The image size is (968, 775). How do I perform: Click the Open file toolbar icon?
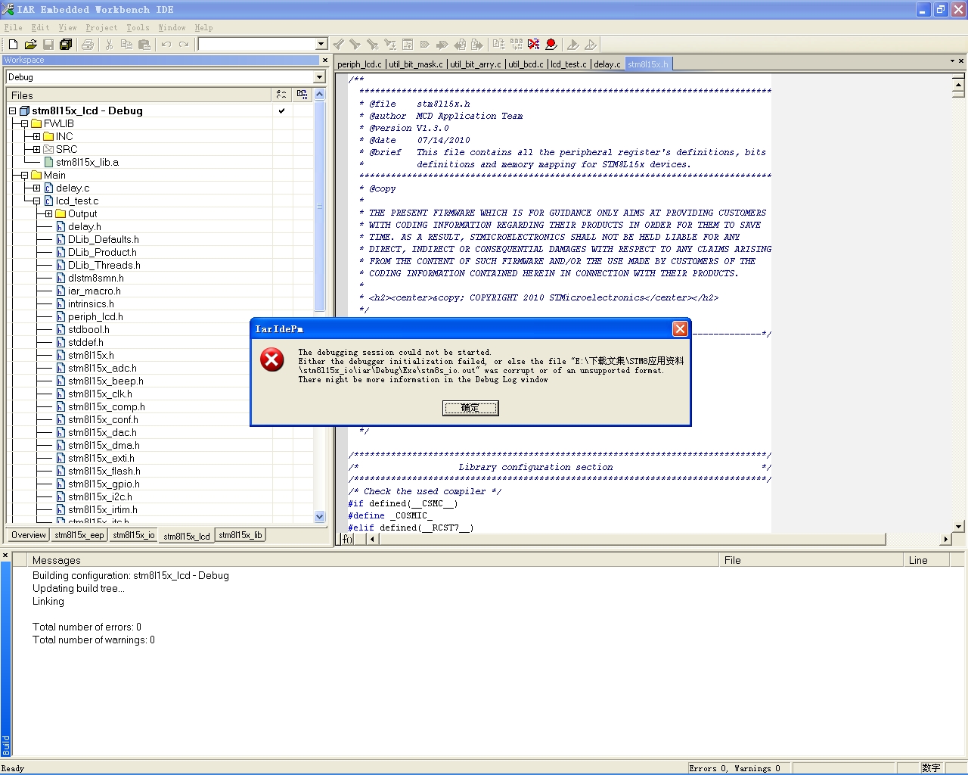[x=31, y=45]
